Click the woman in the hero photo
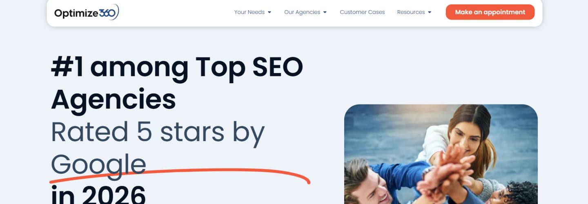Screen dimensions: 588x204 [x=468, y=131]
